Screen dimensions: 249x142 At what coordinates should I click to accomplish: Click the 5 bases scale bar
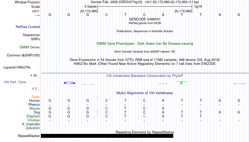coord(145,7)
